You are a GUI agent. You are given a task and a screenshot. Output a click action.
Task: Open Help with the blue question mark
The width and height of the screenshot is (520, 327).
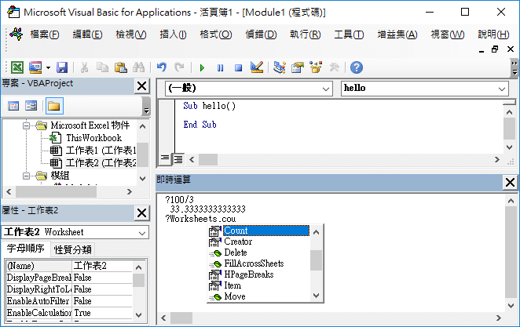click(357, 67)
